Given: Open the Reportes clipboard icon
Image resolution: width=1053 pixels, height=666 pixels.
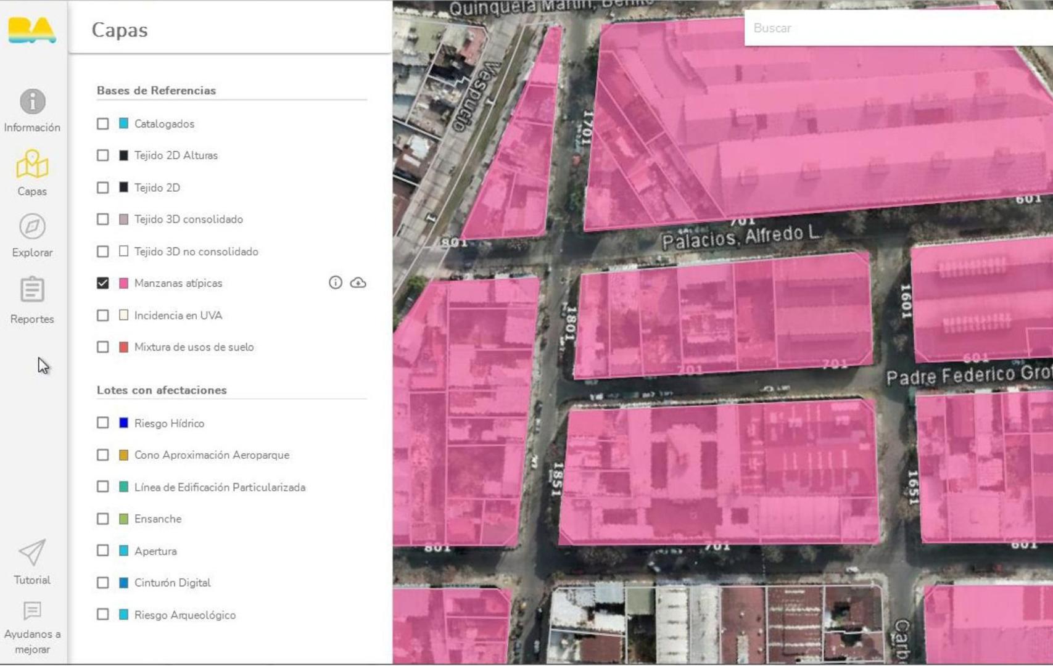Looking at the screenshot, I should click(32, 290).
